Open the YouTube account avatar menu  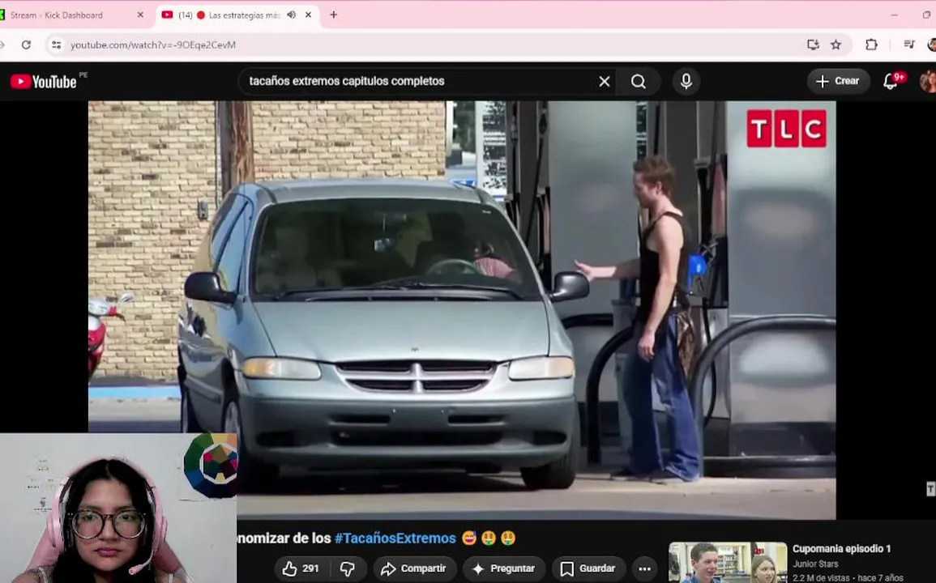click(928, 81)
